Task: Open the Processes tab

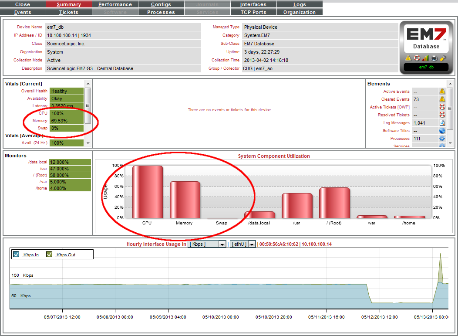Action: pyautogui.click(x=161, y=12)
